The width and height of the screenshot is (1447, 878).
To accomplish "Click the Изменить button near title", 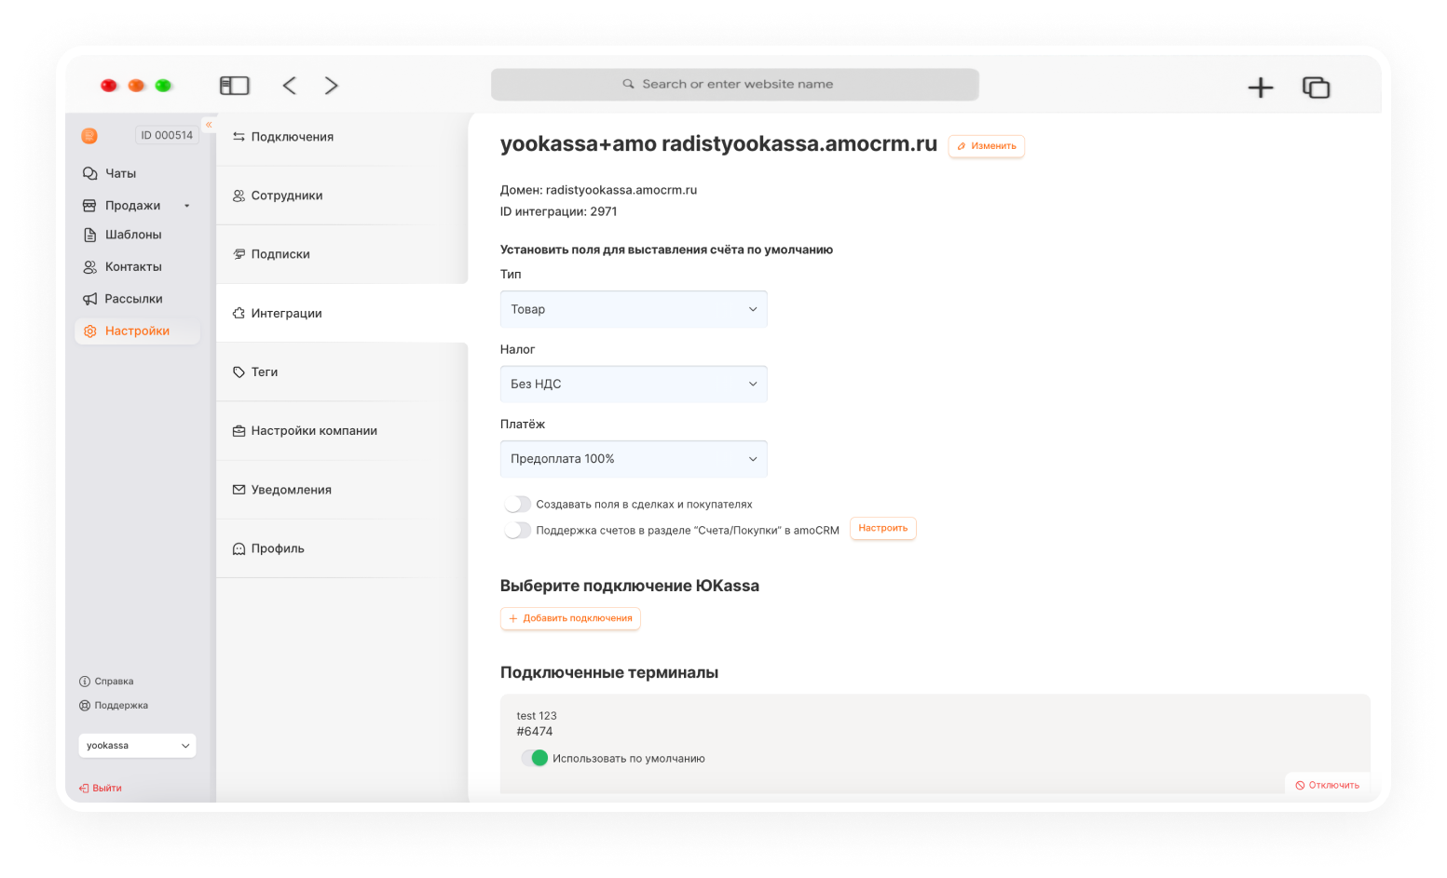I will pyautogui.click(x=986, y=146).
